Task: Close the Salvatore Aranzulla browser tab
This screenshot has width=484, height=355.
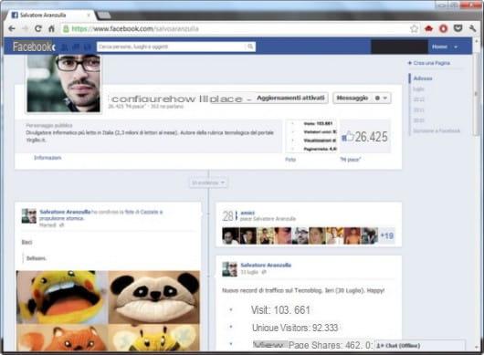Action: point(89,15)
